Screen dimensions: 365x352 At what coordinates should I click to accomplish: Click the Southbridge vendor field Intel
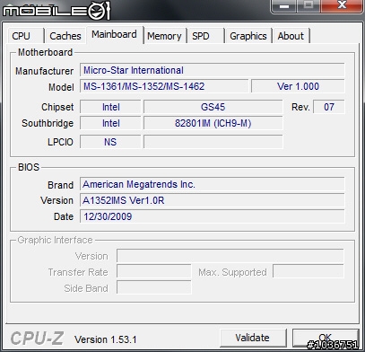point(110,123)
